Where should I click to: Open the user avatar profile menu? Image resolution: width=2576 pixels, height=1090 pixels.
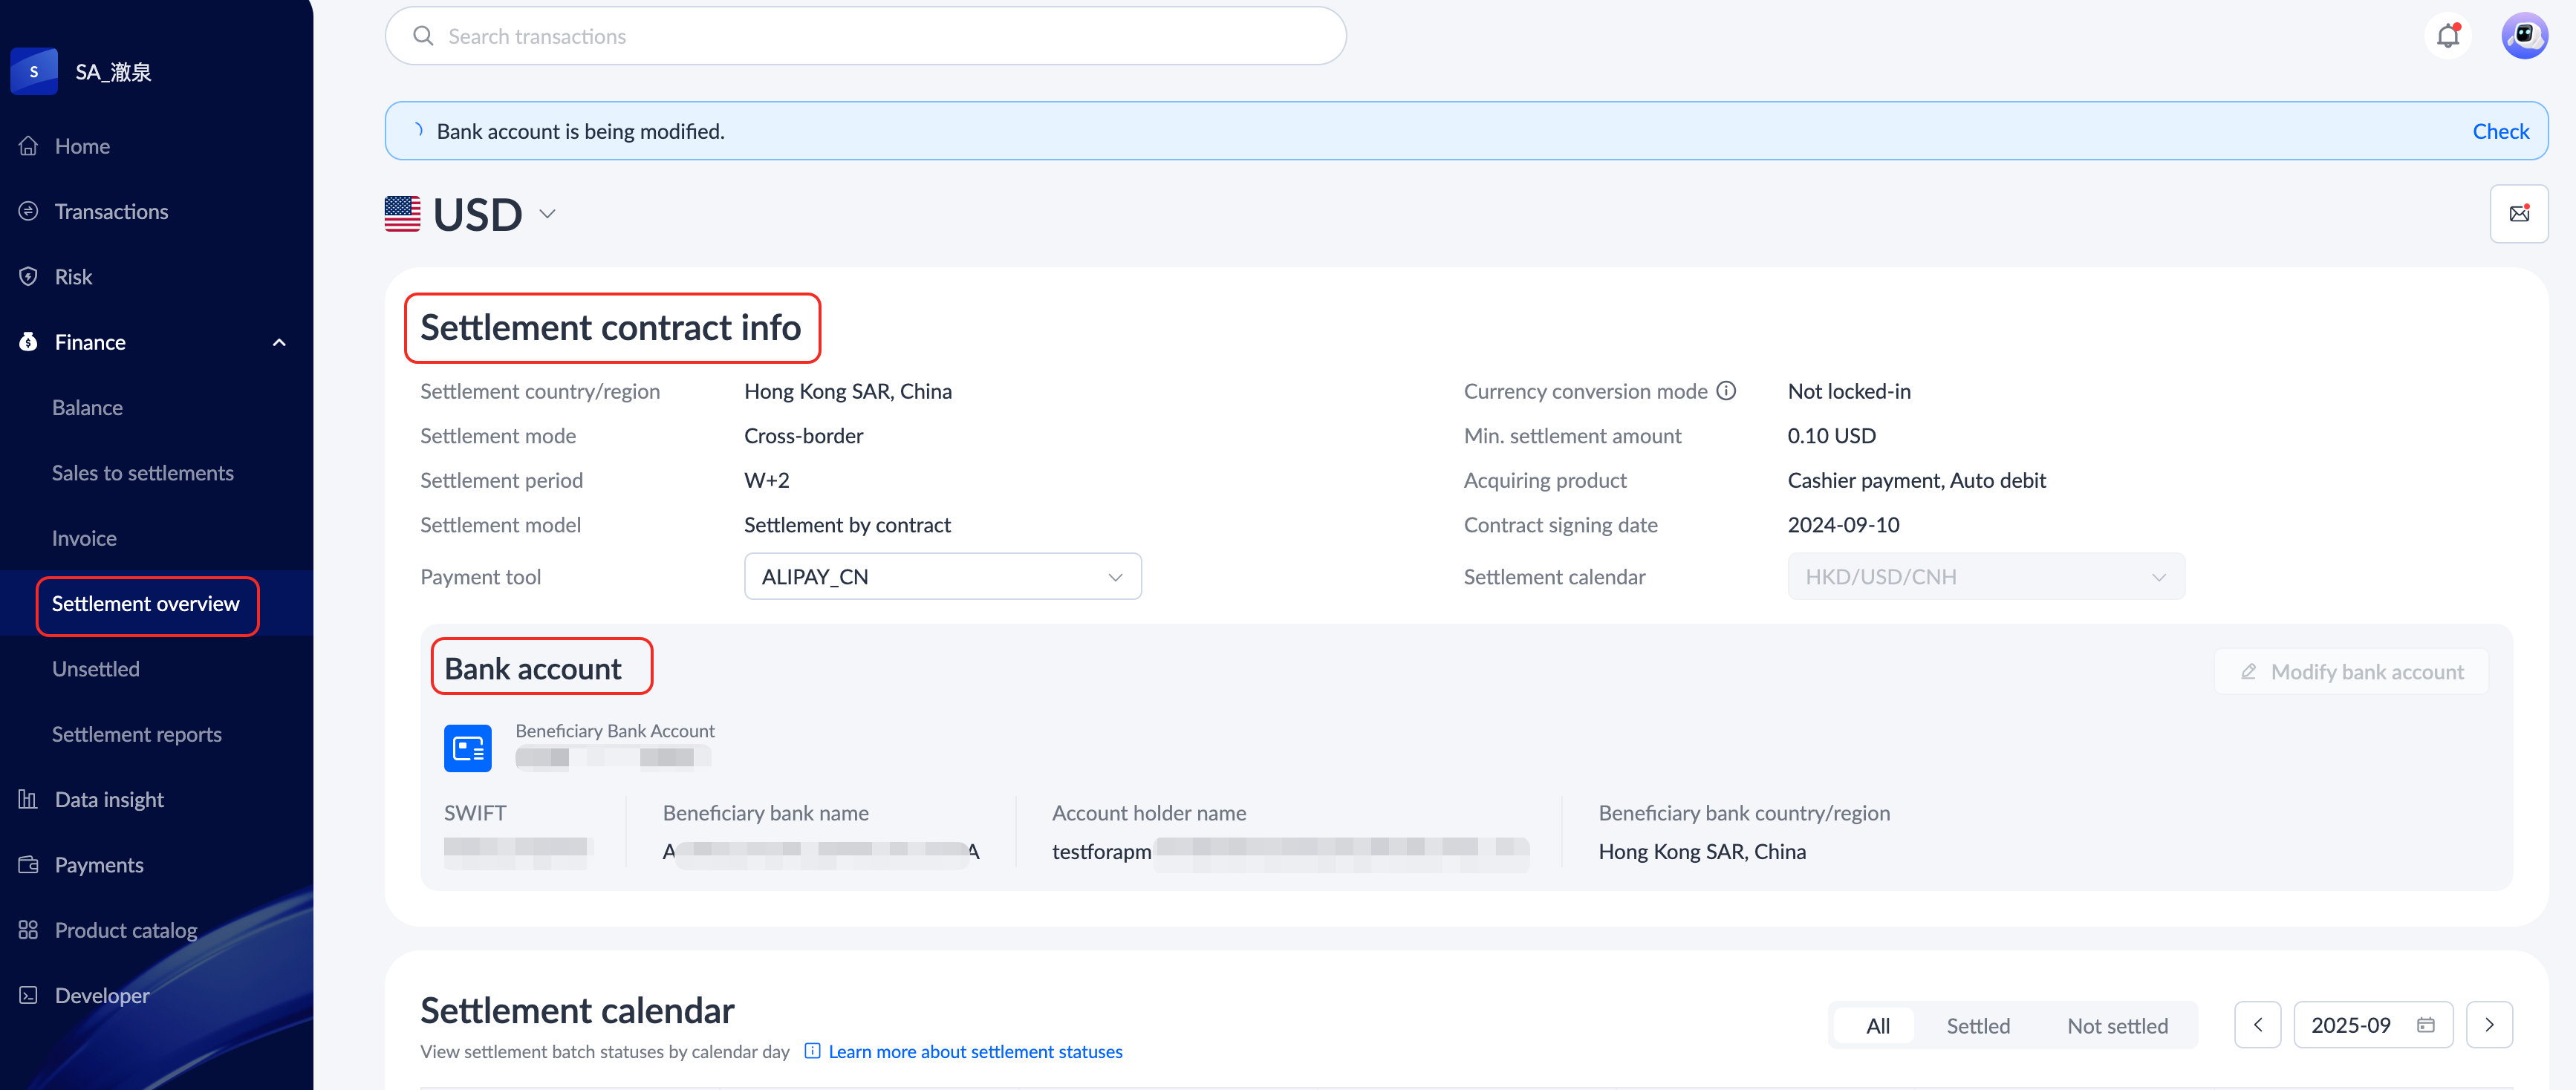[x=2523, y=36]
